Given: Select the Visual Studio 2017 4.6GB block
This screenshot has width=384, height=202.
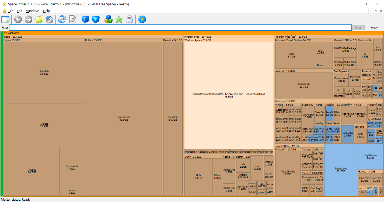Looking at the screenshot, I should pyautogui.click(x=320, y=52).
